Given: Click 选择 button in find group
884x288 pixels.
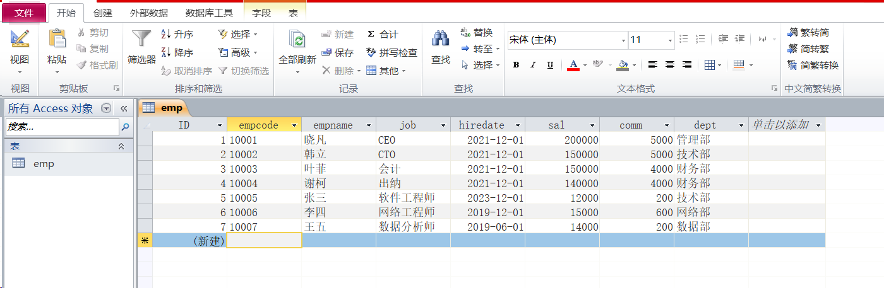Looking at the screenshot, I should pos(480,65).
